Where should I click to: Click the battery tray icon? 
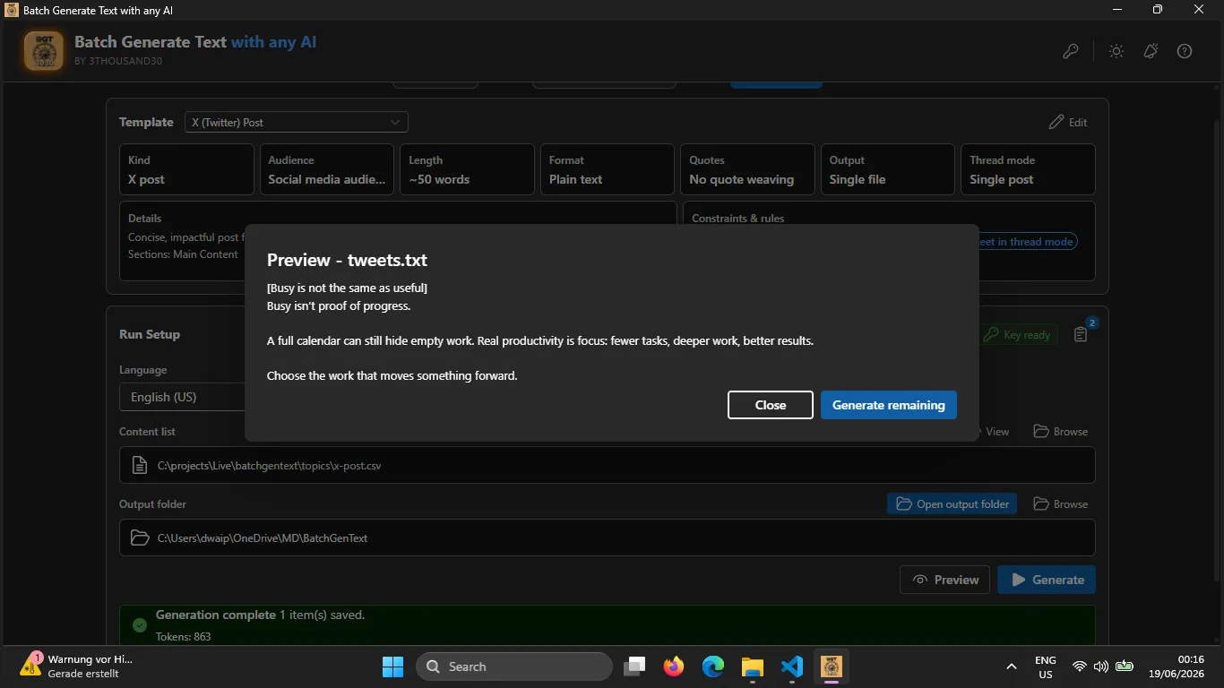point(1125,666)
